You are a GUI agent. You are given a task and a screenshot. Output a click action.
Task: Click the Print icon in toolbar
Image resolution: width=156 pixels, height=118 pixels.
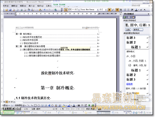[21, 10]
